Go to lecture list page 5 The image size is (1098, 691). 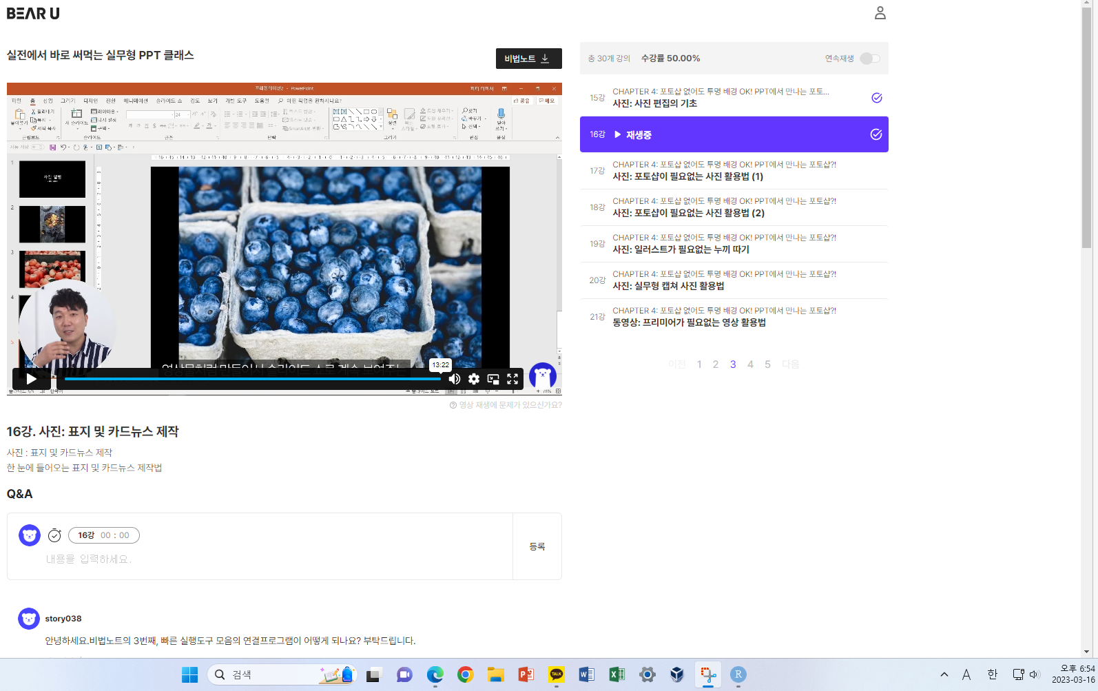tap(767, 364)
